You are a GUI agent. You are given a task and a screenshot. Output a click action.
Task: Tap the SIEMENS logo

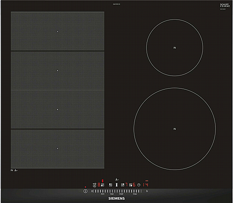[116, 199]
